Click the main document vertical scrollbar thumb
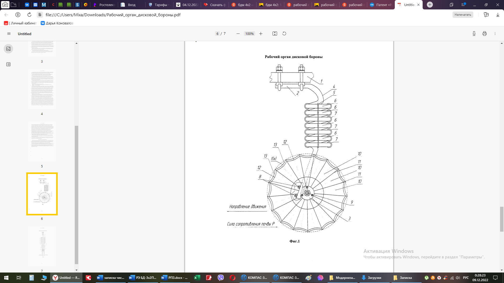 coord(502,219)
